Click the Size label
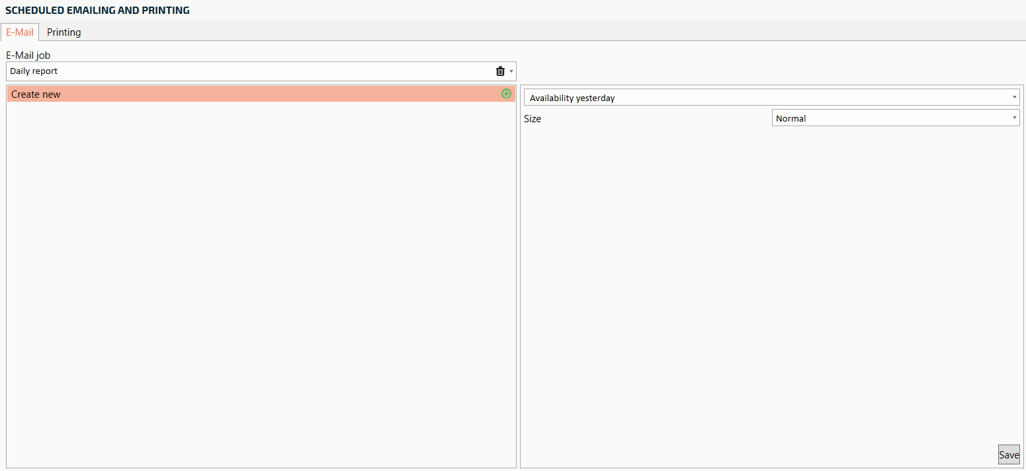The image size is (1026, 471). tap(533, 119)
